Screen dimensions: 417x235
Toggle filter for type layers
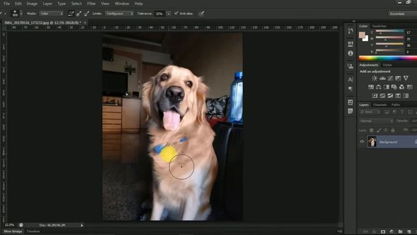[x=402, y=112]
